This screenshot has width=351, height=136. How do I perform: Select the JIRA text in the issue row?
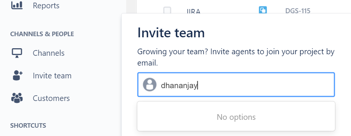click(x=194, y=11)
